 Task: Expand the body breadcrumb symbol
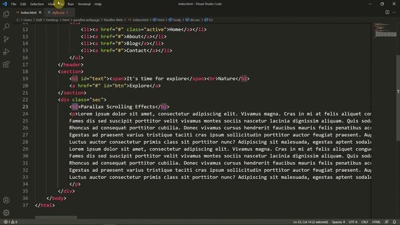click(175, 19)
